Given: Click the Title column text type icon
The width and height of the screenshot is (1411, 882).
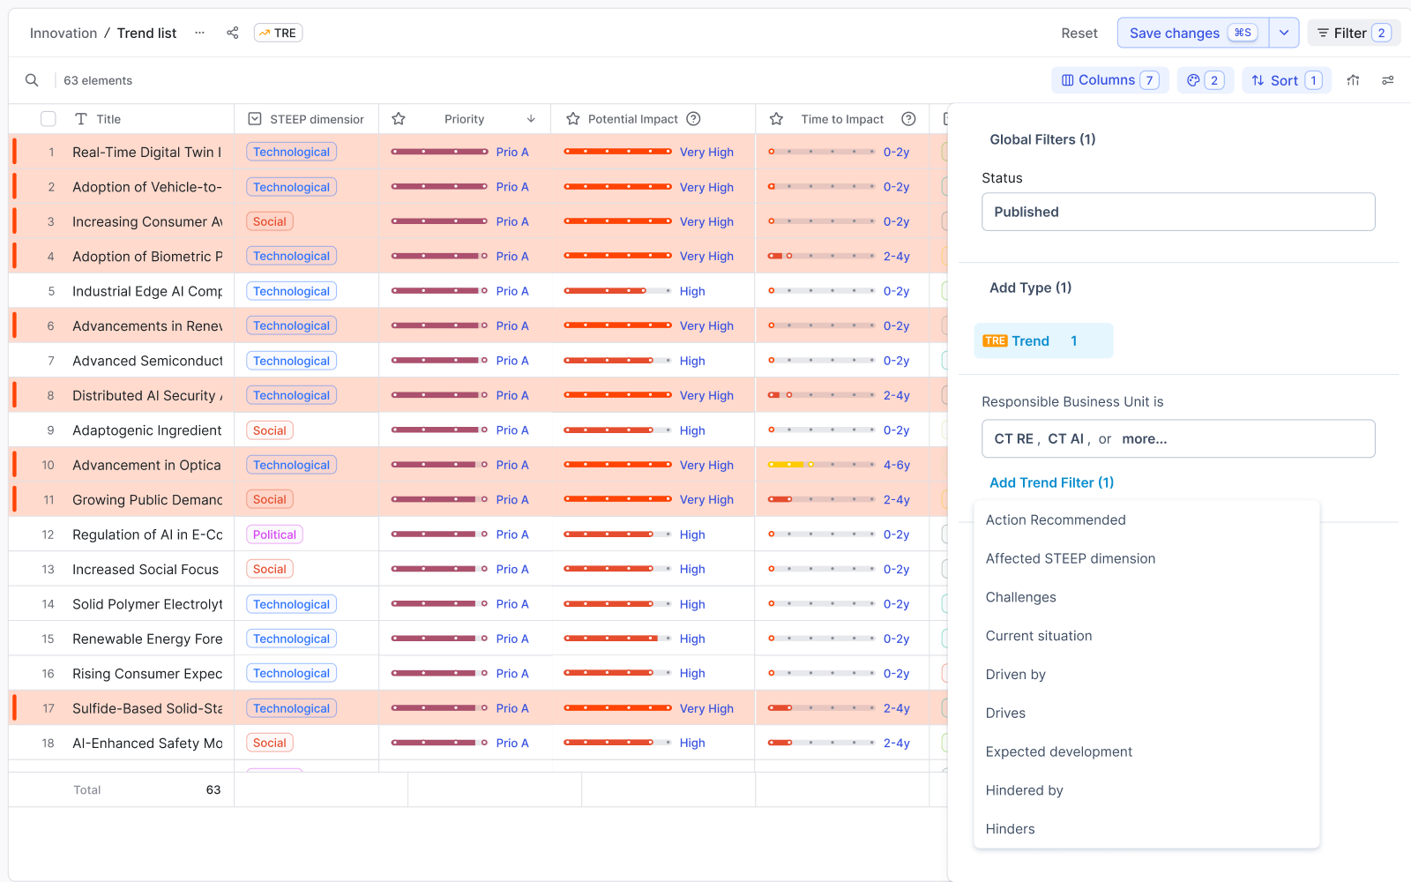Looking at the screenshot, I should click(81, 119).
